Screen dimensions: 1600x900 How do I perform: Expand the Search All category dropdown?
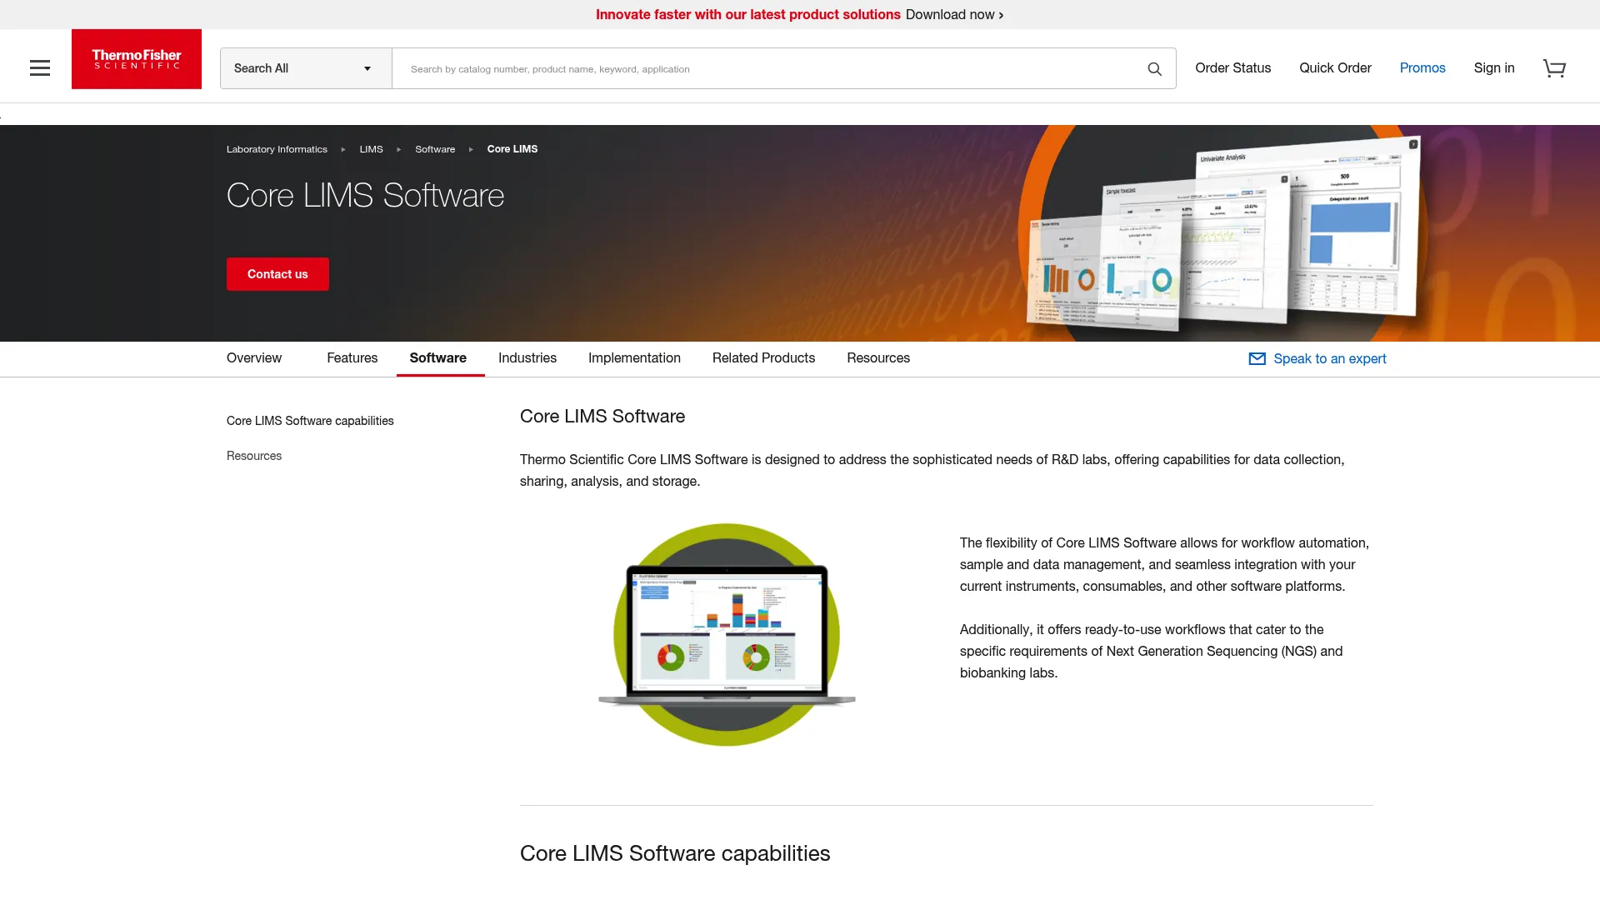click(x=306, y=68)
